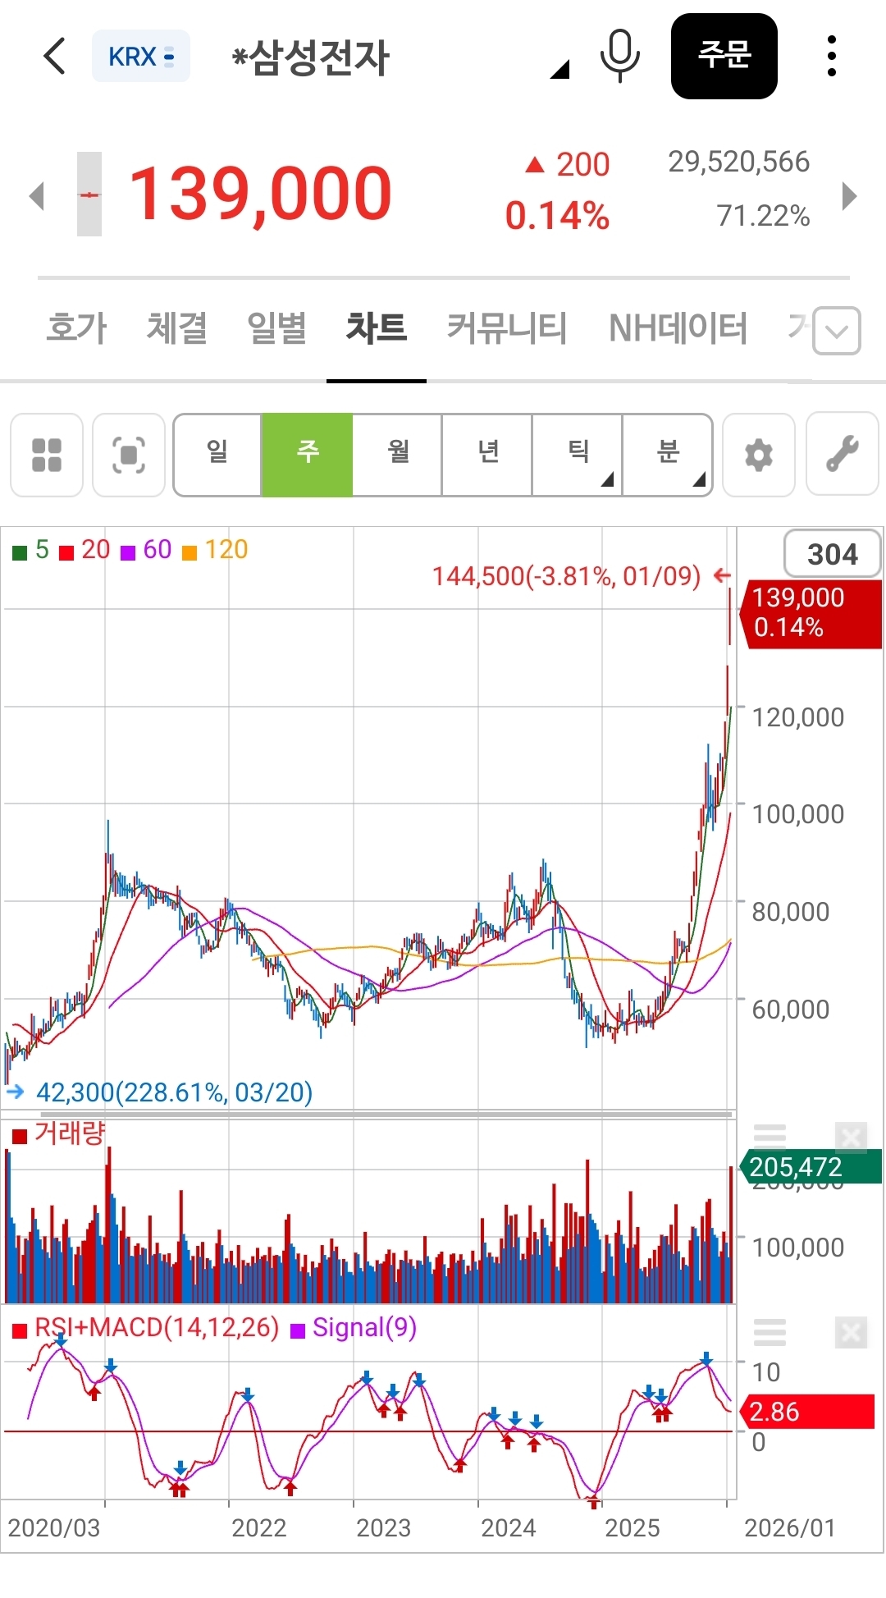Go to next stock with right triangle
Screen dimensions: 886x1598
point(850,195)
